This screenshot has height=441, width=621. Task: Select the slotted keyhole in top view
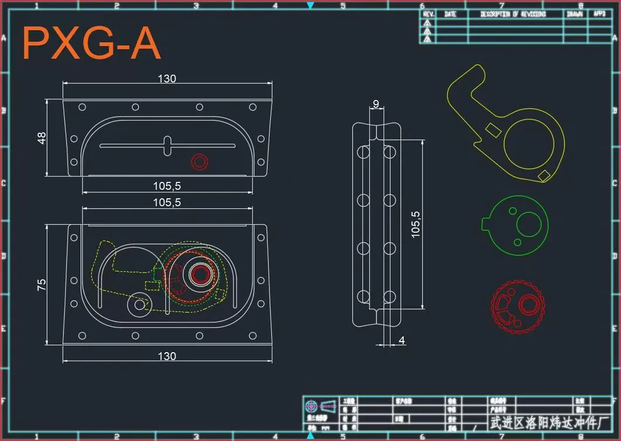coord(168,146)
